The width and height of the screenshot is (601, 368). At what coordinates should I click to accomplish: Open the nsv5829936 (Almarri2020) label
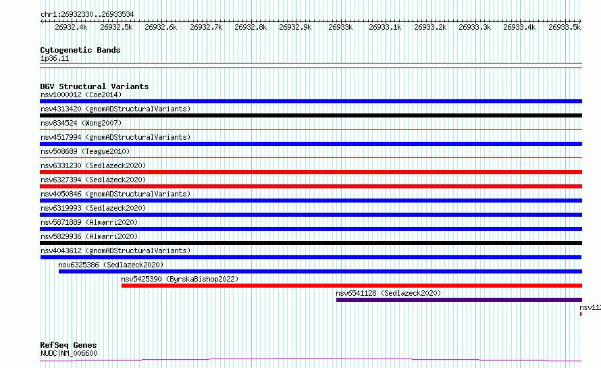coord(89,236)
